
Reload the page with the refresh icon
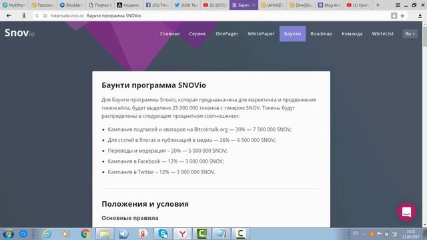pyautogui.click(x=37, y=16)
